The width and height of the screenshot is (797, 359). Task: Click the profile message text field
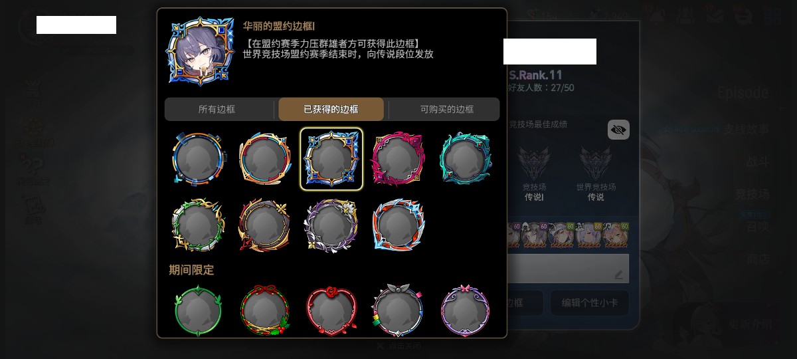pos(568,269)
